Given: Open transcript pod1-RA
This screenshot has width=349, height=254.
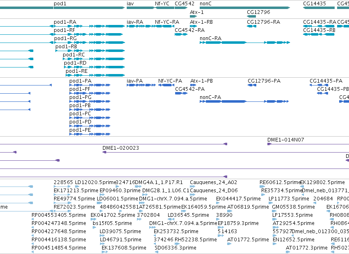Looking at the screenshot, I should point(89,26).
